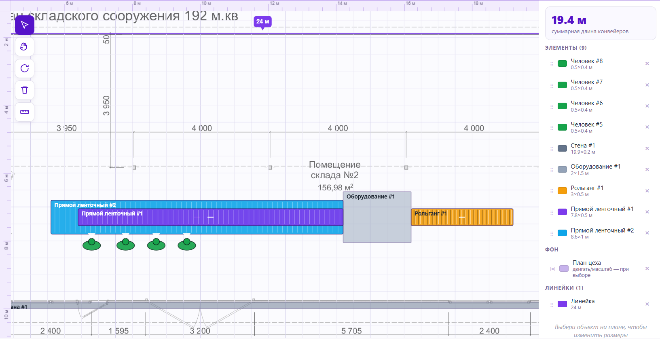Select orange Рольганг #1 on canvas
This screenshot has height=340, width=660.
tap(462, 217)
